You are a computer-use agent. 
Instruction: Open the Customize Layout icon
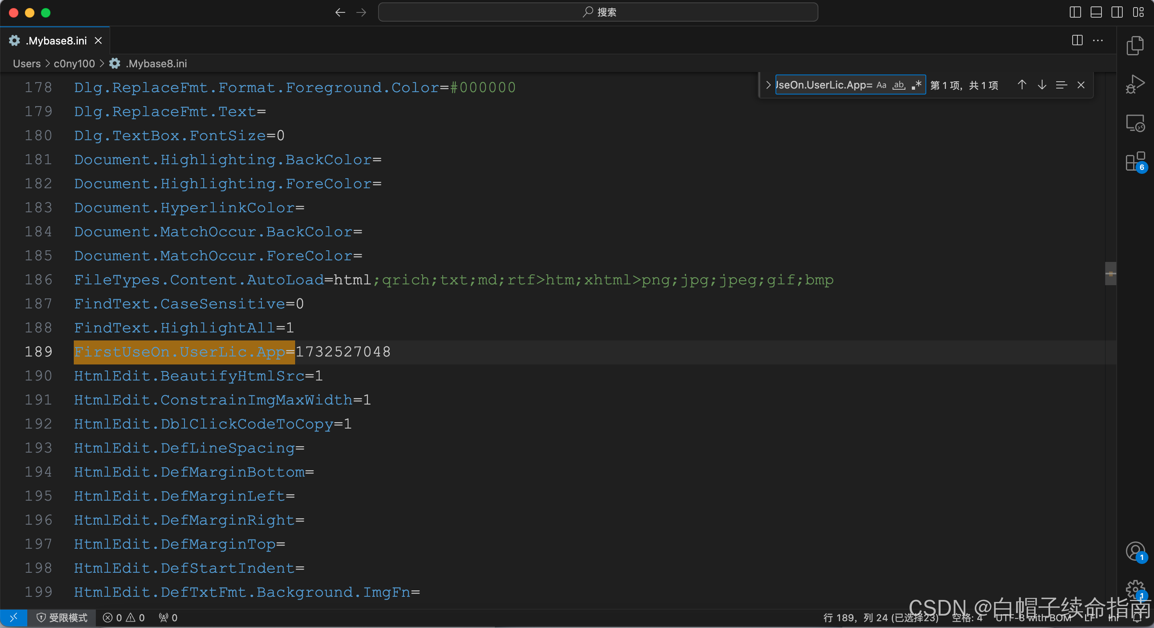(1138, 12)
